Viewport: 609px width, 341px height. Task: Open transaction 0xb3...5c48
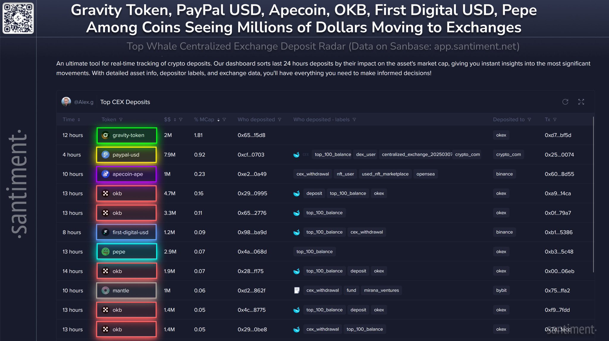pyautogui.click(x=559, y=252)
